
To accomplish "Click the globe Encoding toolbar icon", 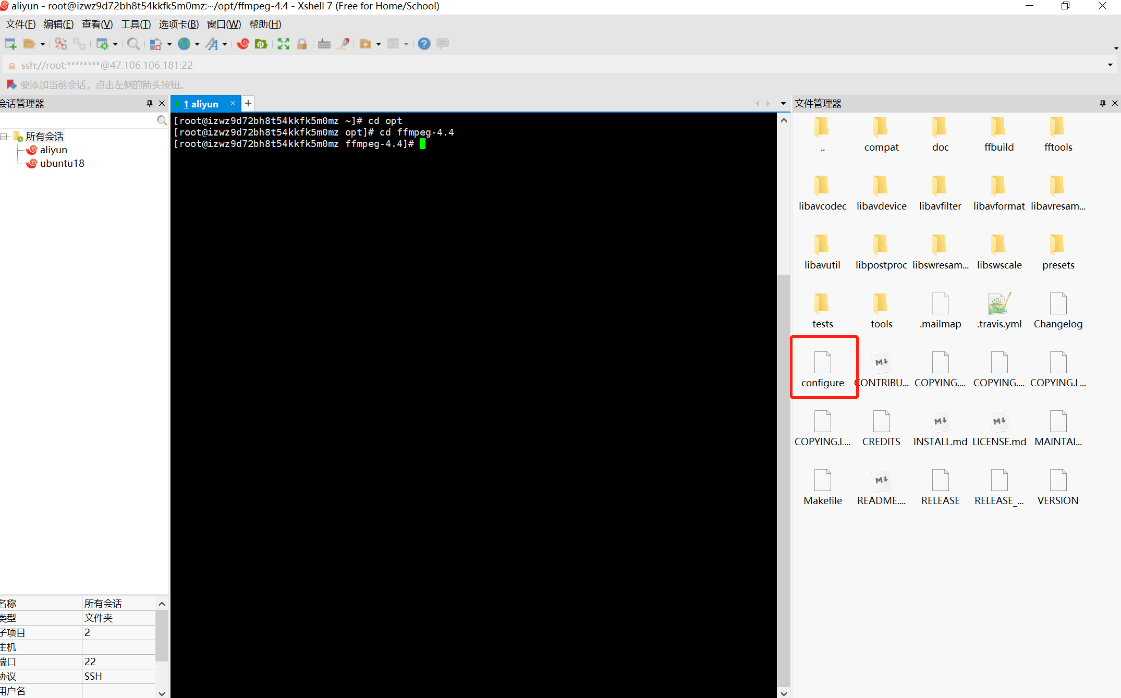I will (x=184, y=44).
